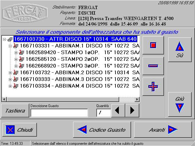Collapse root node 1667103730 ATTR.DISCO
This screenshot has height=146, width=195.
[4, 39]
